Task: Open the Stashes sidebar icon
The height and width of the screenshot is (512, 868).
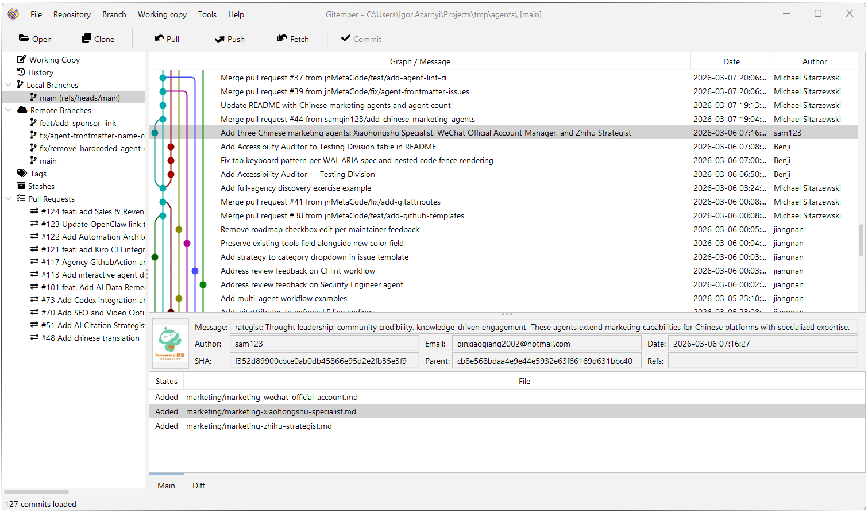Action: point(20,186)
